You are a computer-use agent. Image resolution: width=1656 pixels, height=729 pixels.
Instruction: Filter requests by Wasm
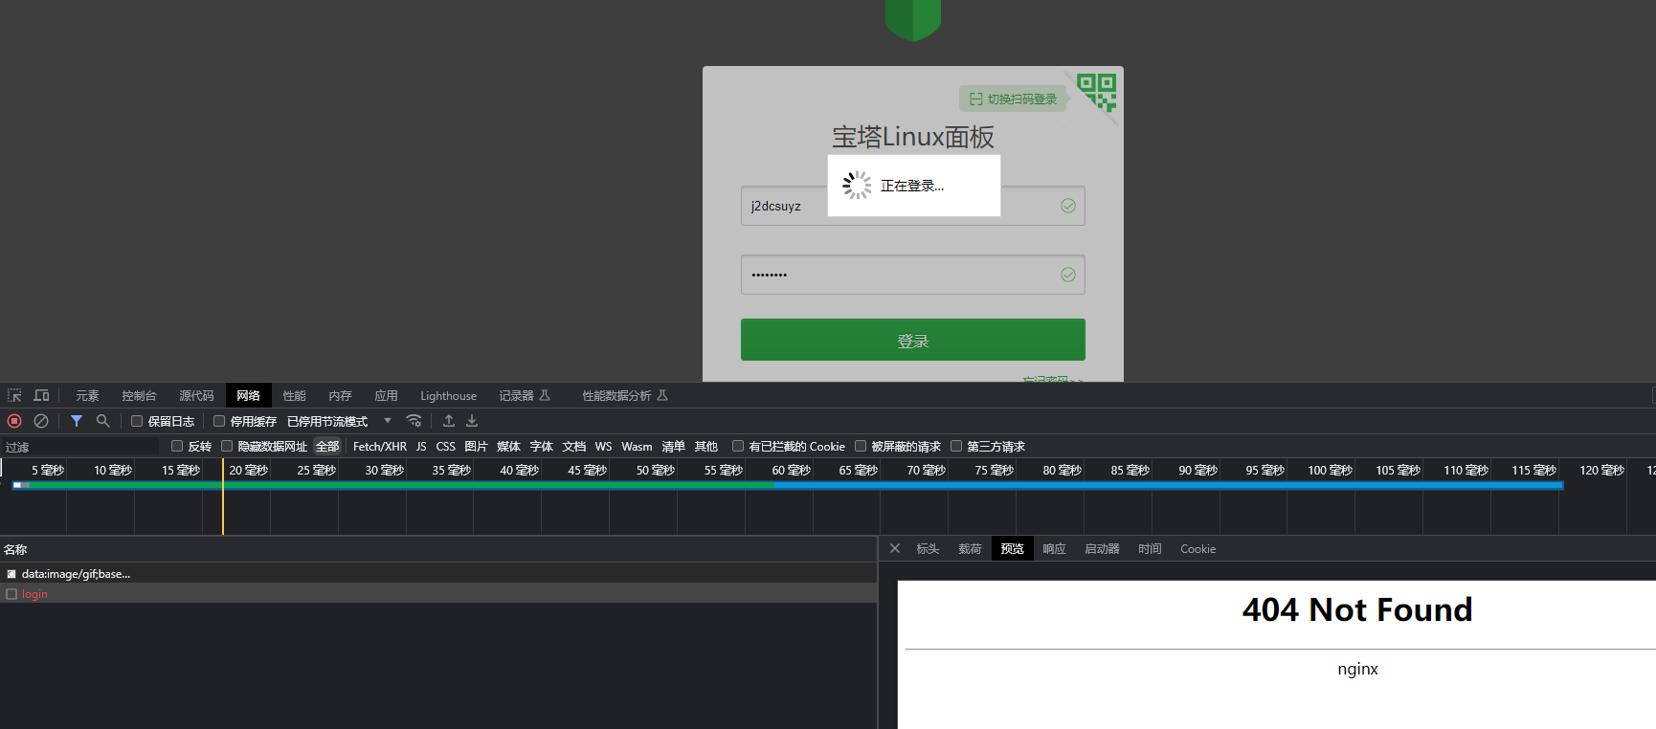coord(637,446)
